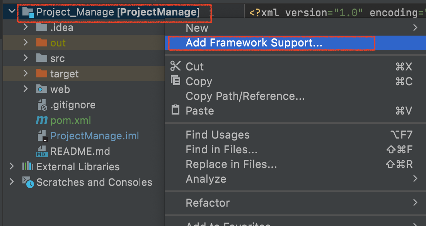Expand the src folder arrow
Image resolution: width=426 pixels, height=226 pixels.
(x=26, y=58)
